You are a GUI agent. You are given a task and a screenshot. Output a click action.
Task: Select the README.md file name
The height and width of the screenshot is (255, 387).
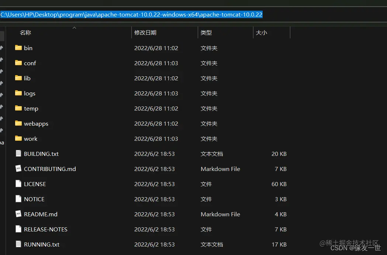coord(41,214)
